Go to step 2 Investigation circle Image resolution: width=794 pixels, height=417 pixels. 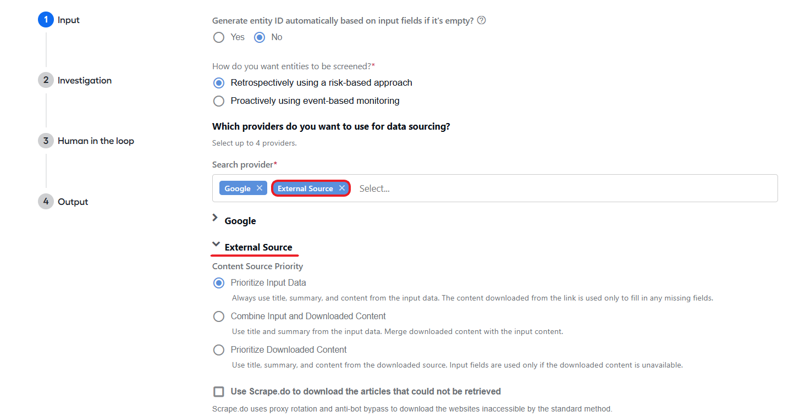tap(46, 80)
